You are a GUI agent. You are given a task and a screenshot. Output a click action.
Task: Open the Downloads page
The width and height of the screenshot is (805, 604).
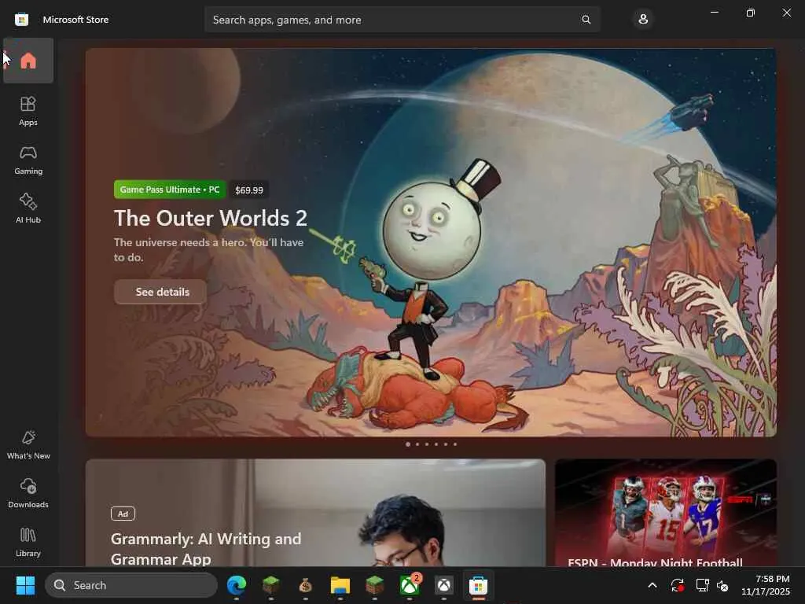coord(28,493)
